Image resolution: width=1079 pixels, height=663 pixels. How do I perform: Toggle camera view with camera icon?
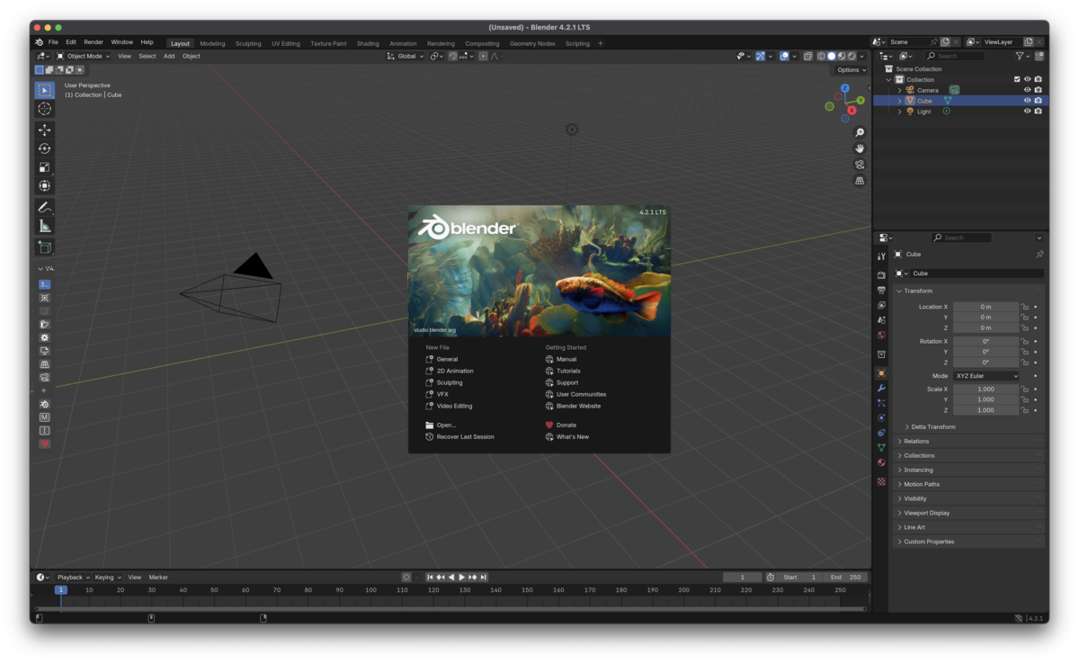click(860, 165)
